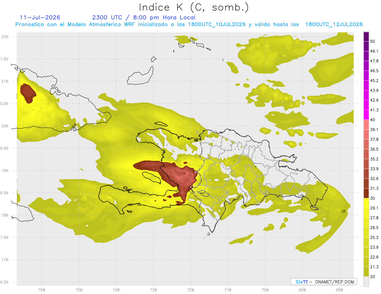Click the dark brown colorbar segment between 30 and 31.3
Screen dimensions: 381x294
[x=366, y=193]
